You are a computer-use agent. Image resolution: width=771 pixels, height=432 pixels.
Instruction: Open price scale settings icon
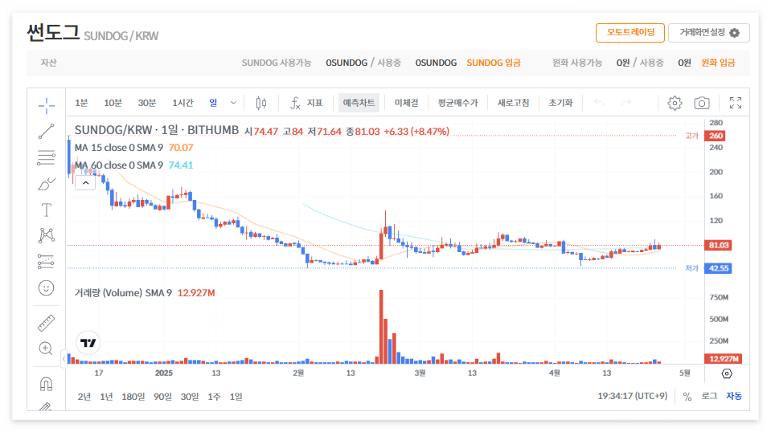(727, 374)
